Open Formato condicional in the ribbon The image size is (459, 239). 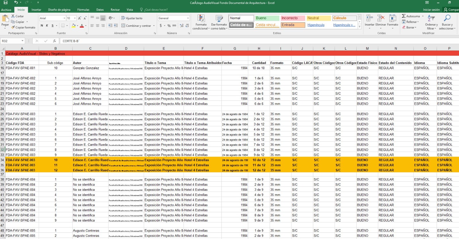[201, 22]
